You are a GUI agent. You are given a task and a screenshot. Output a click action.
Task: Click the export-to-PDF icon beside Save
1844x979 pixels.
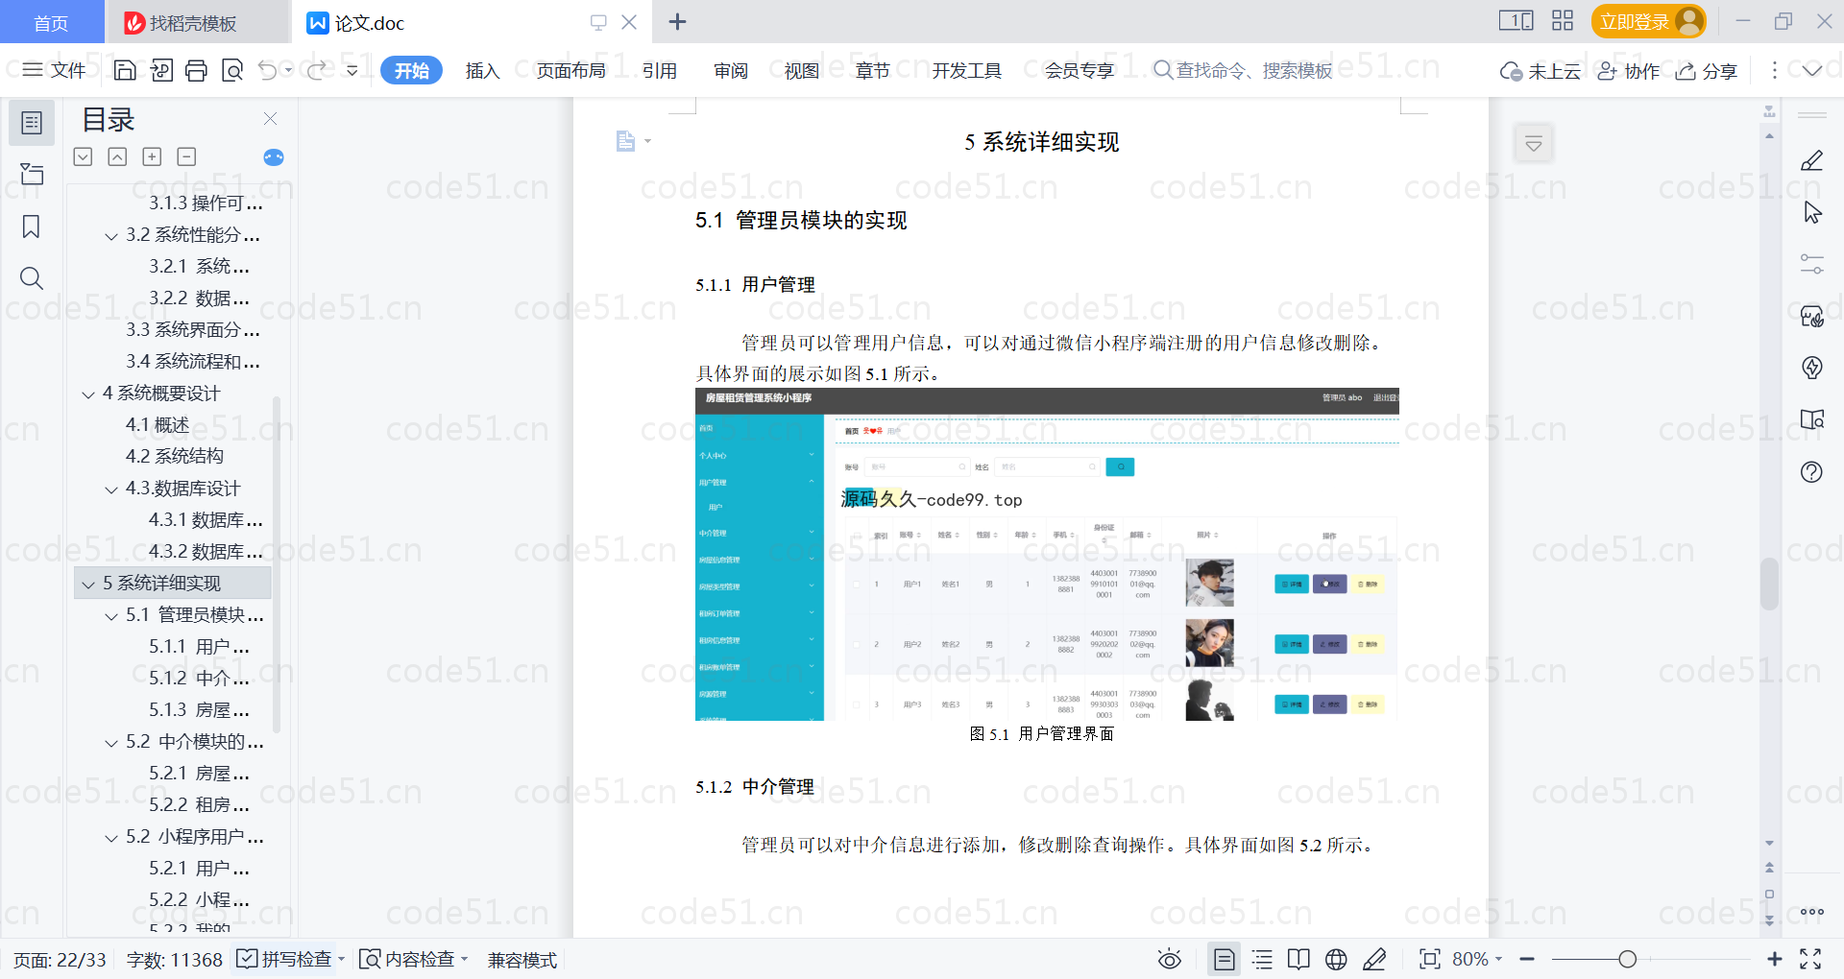[161, 70]
